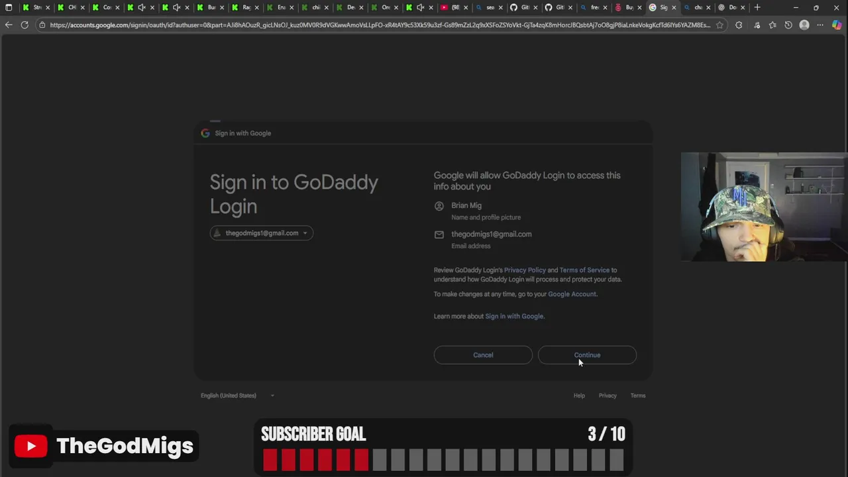Click the envelope icon beside the email address

pyautogui.click(x=439, y=235)
